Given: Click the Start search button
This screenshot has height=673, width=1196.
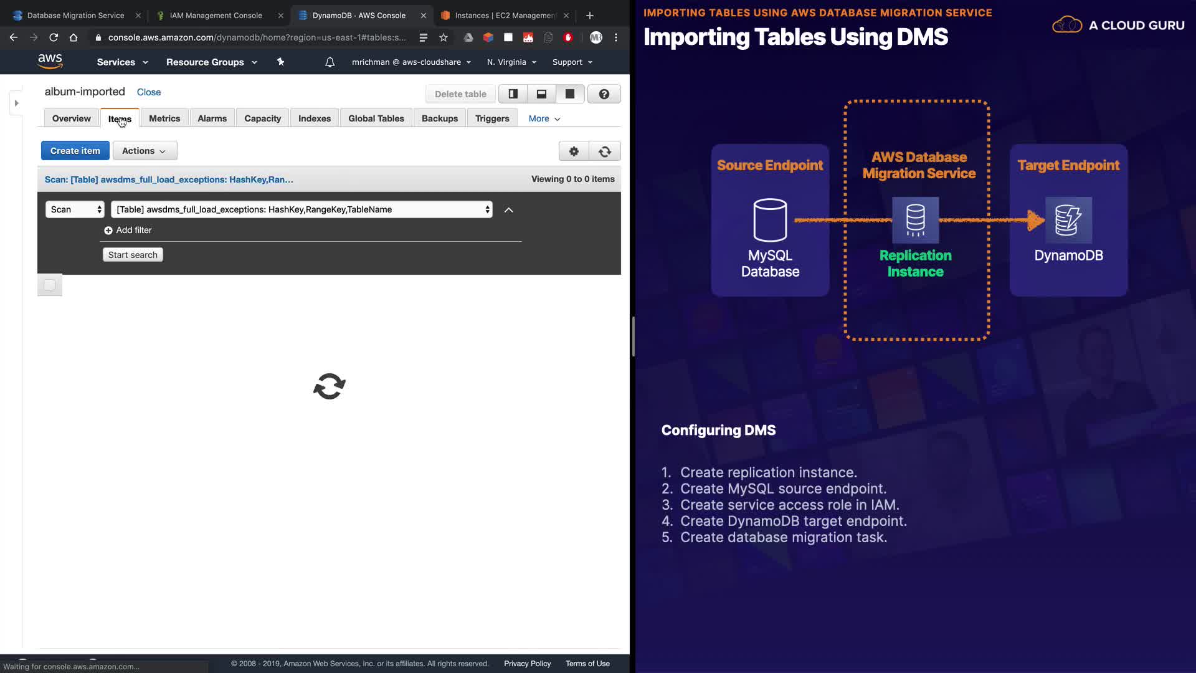Looking at the screenshot, I should 133,255.
